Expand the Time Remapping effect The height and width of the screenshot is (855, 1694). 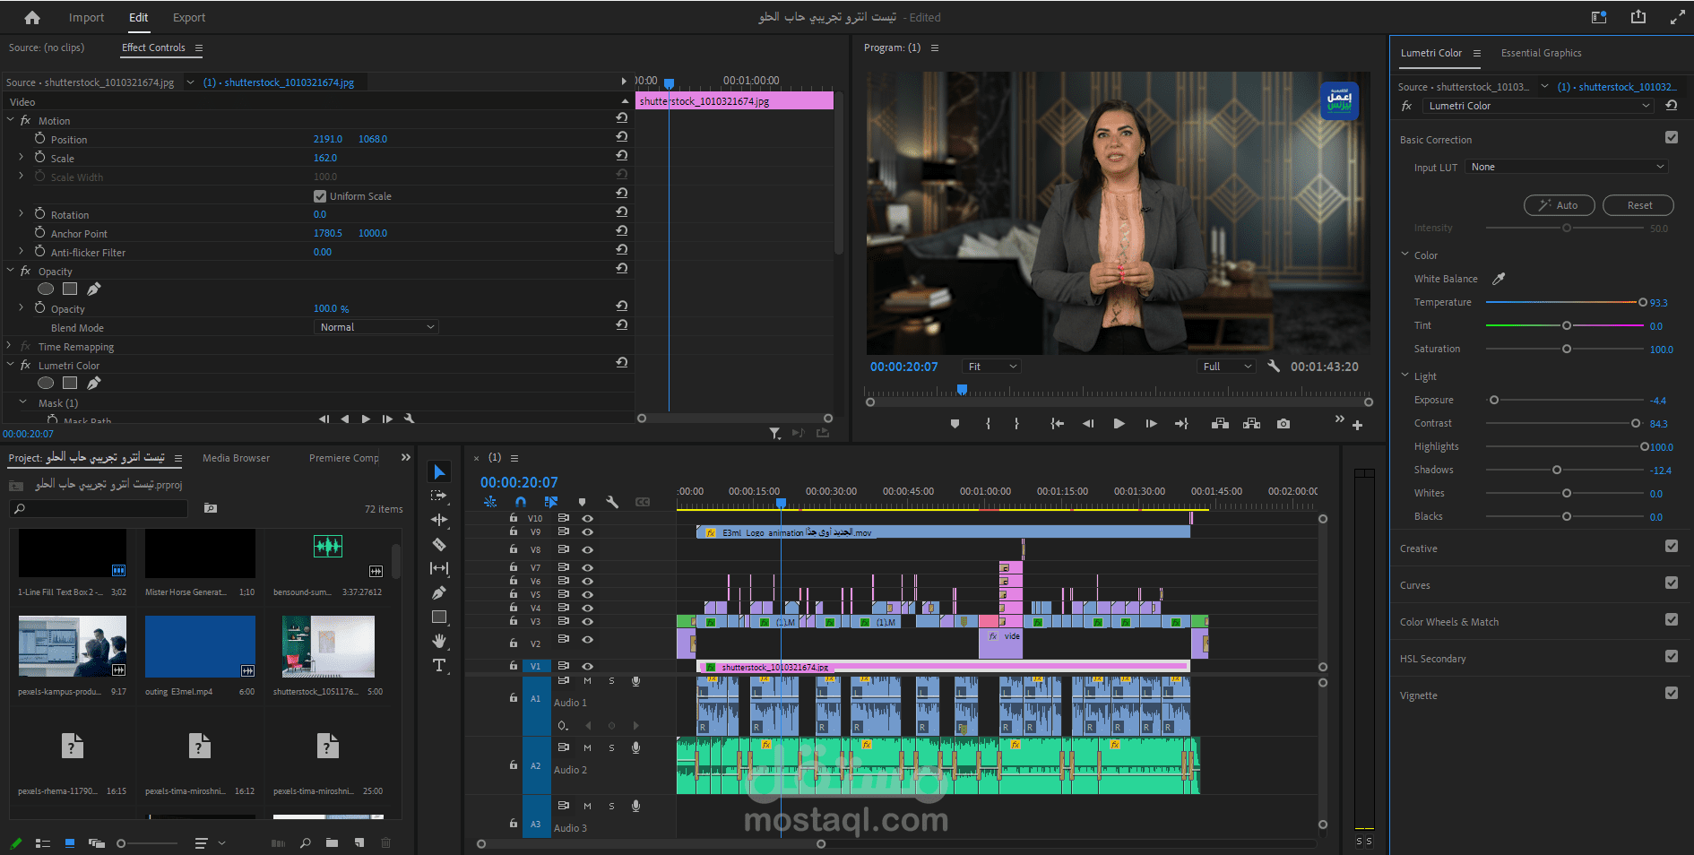pyautogui.click(x=9, y=346)
